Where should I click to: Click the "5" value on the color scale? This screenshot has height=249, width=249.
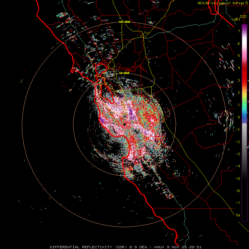coord(239,56)
